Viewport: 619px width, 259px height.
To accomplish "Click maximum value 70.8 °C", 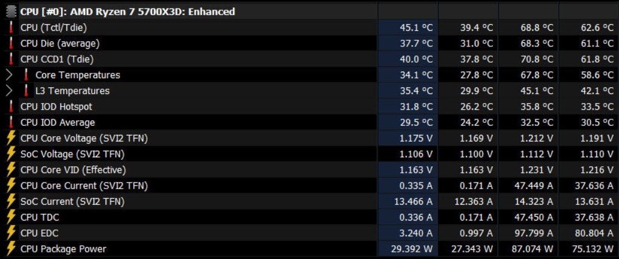I will tap(537, 59).
